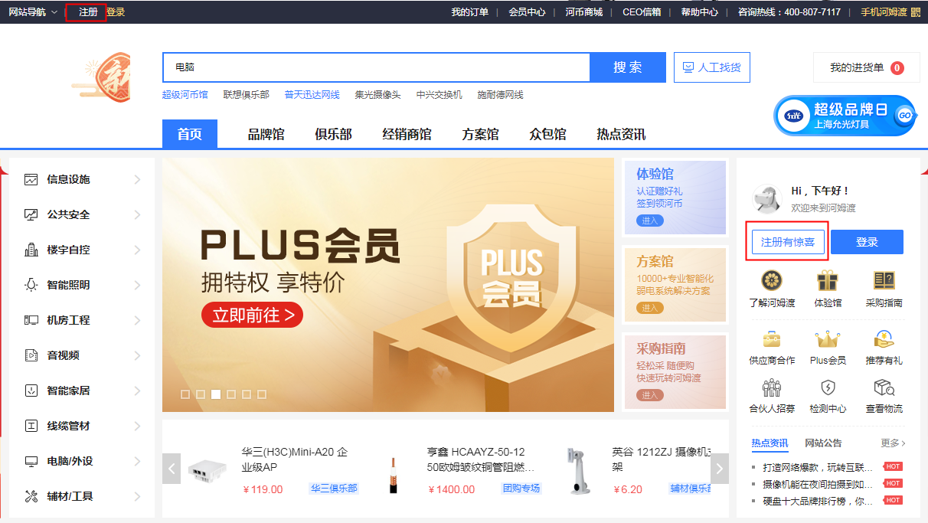Expand the 辅材/工具 category arrow
Viewport: 928px width, 523px height.
[x=138, y=496]
